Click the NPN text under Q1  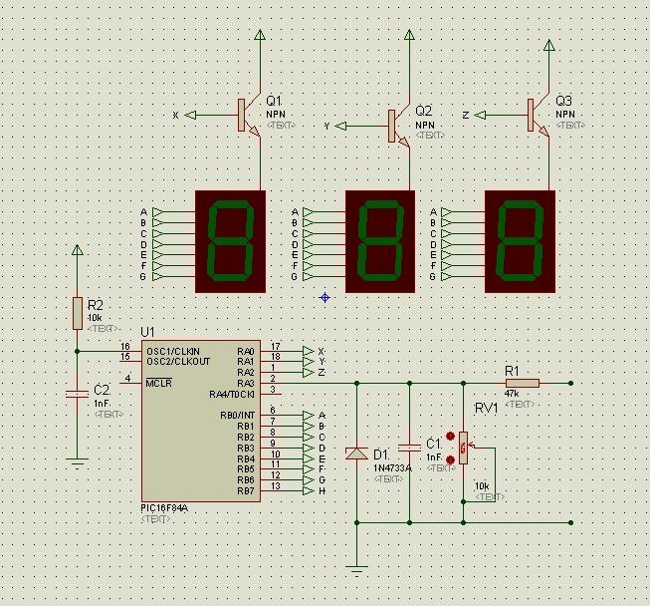click(276, 115)
